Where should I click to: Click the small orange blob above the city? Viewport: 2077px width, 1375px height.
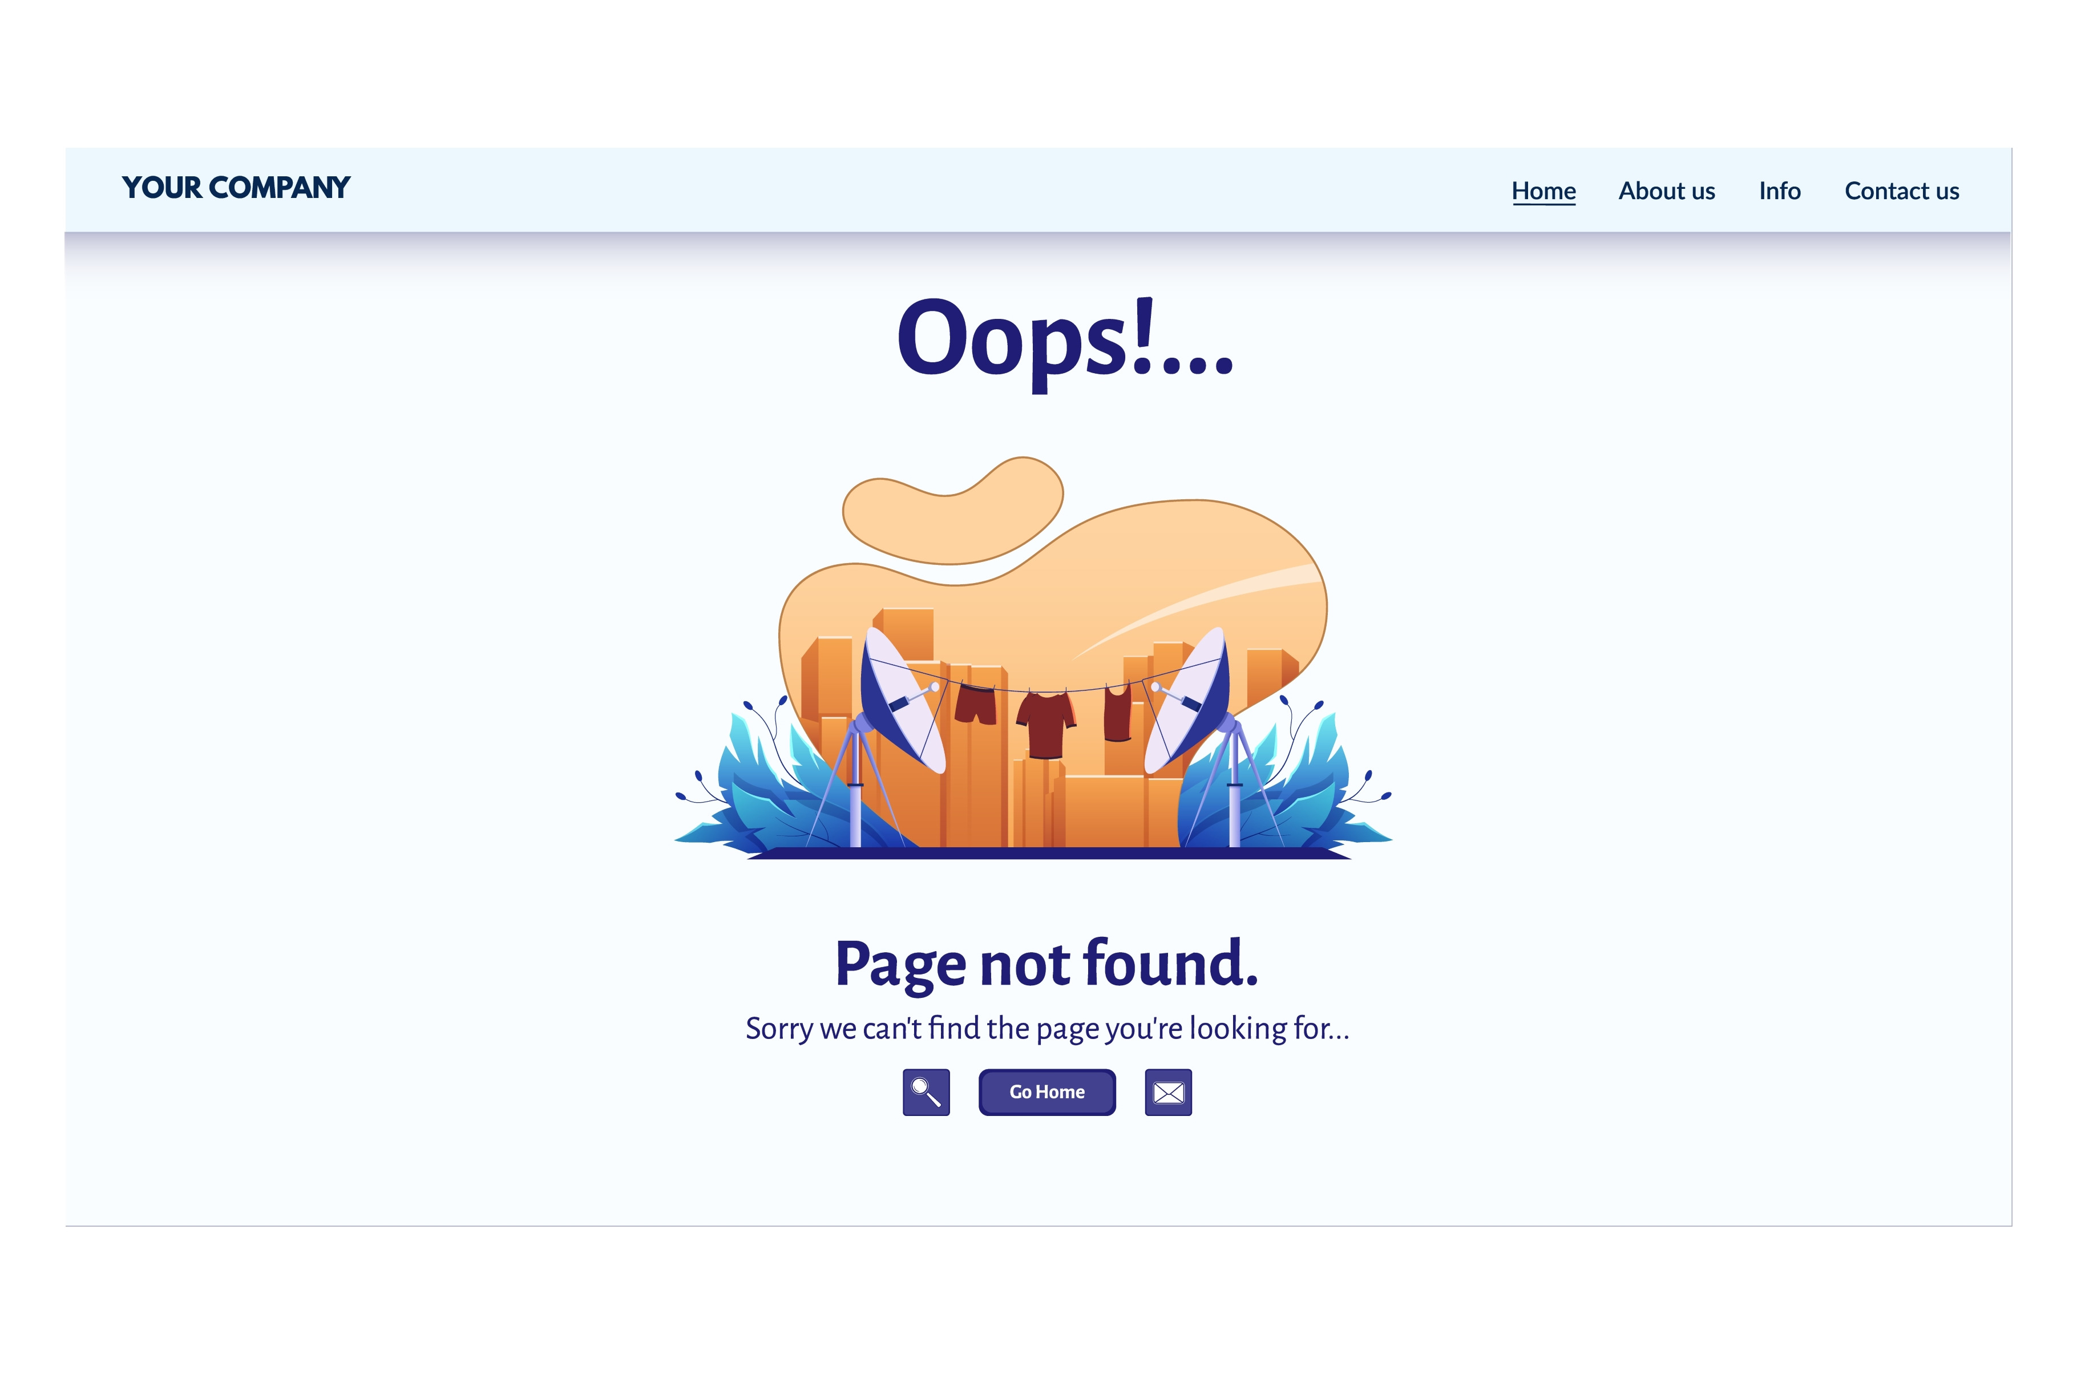(952, 511)
